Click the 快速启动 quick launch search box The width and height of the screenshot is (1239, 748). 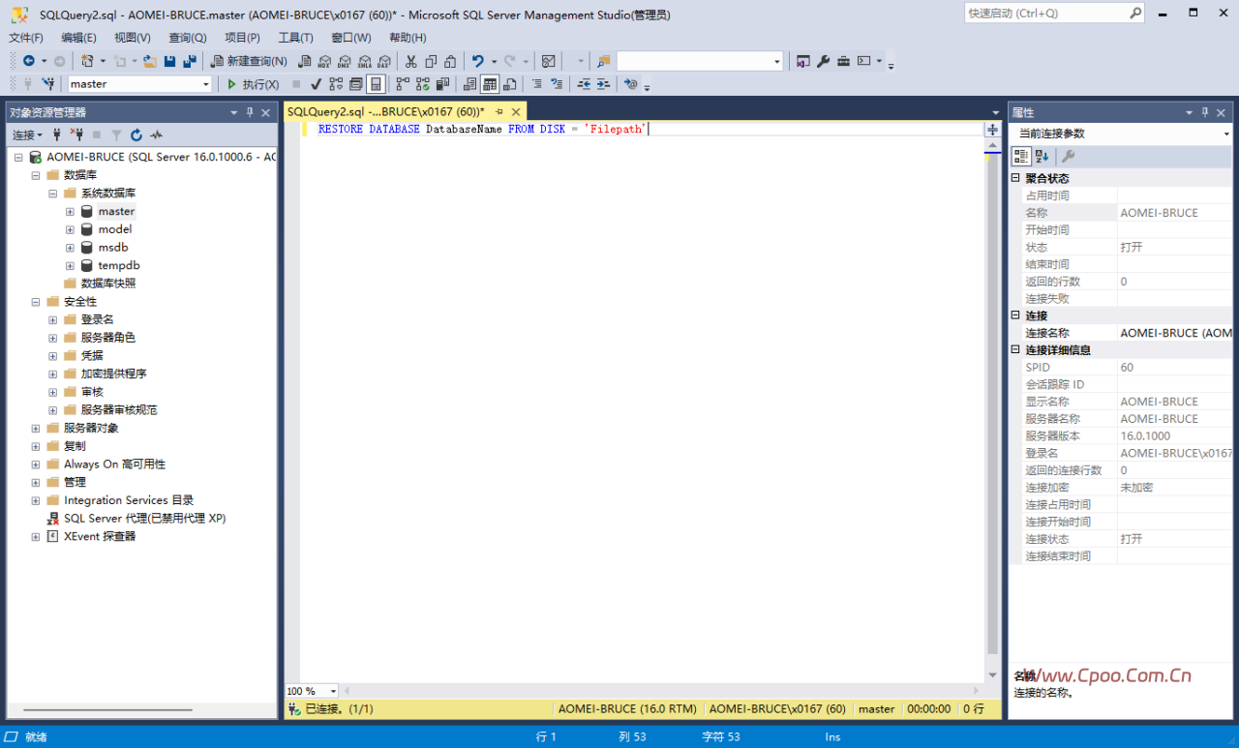[1055, 14]
